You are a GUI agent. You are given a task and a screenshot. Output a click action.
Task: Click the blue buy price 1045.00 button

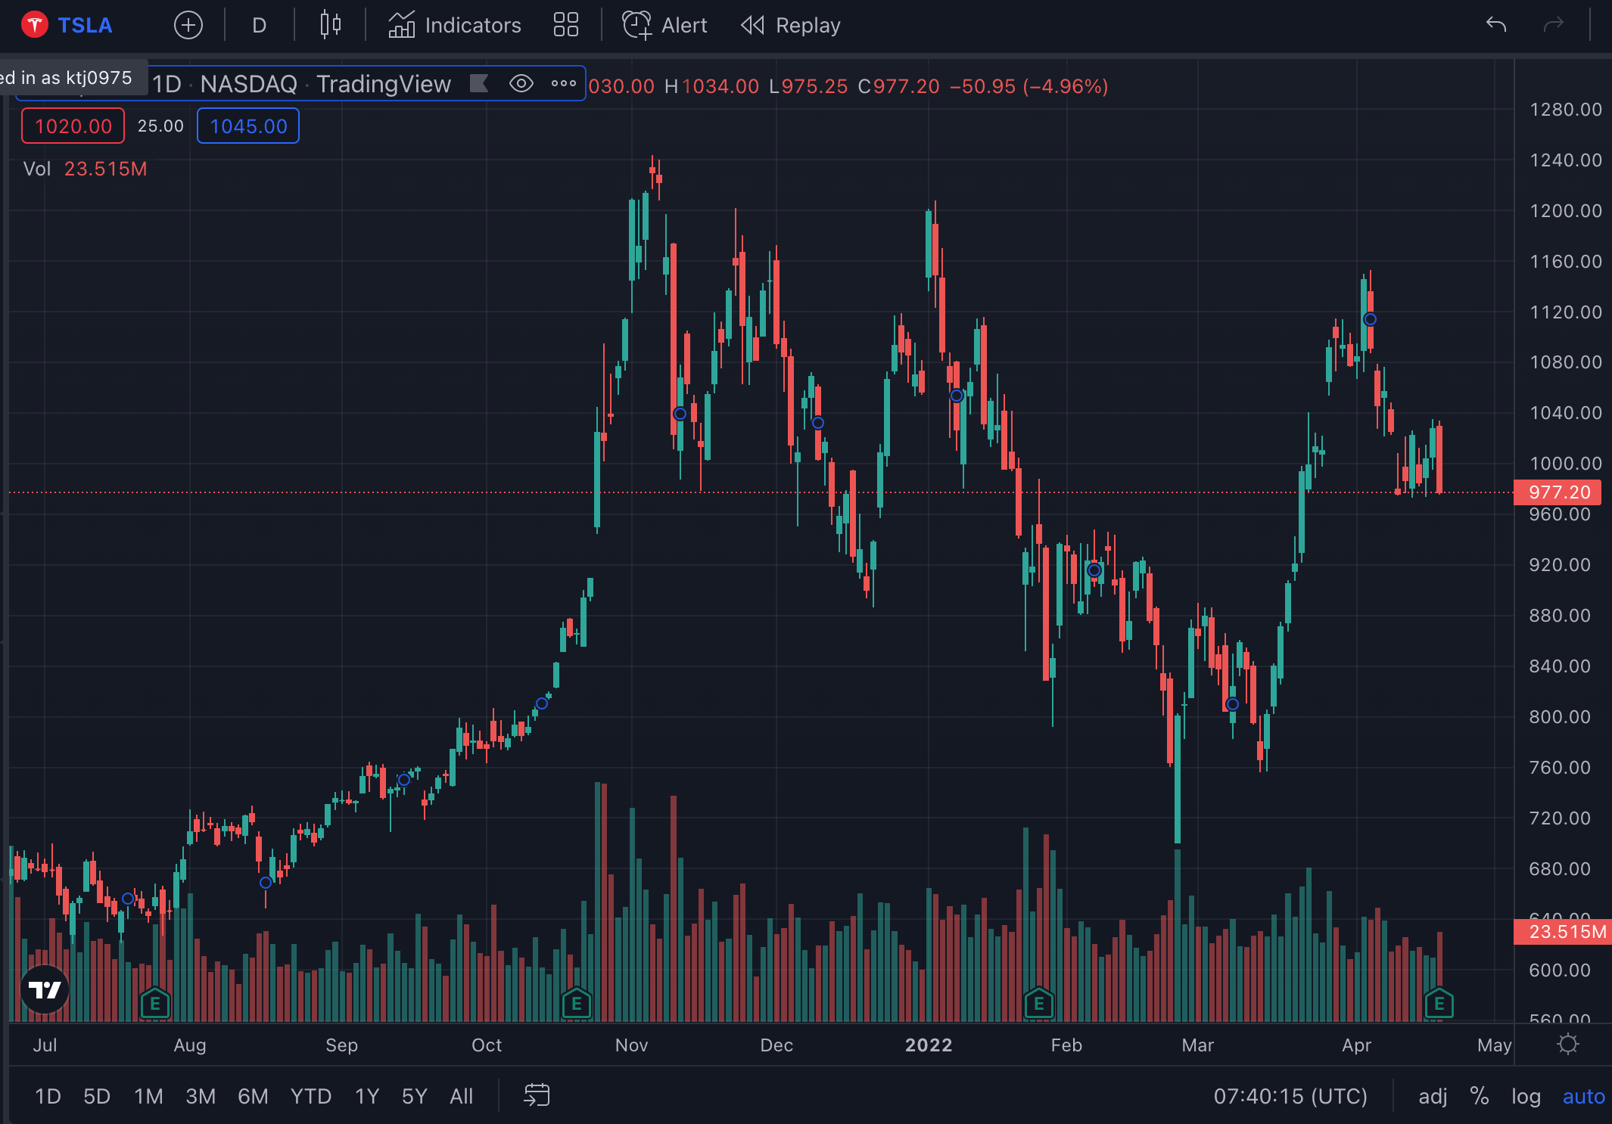pos(248,126)
